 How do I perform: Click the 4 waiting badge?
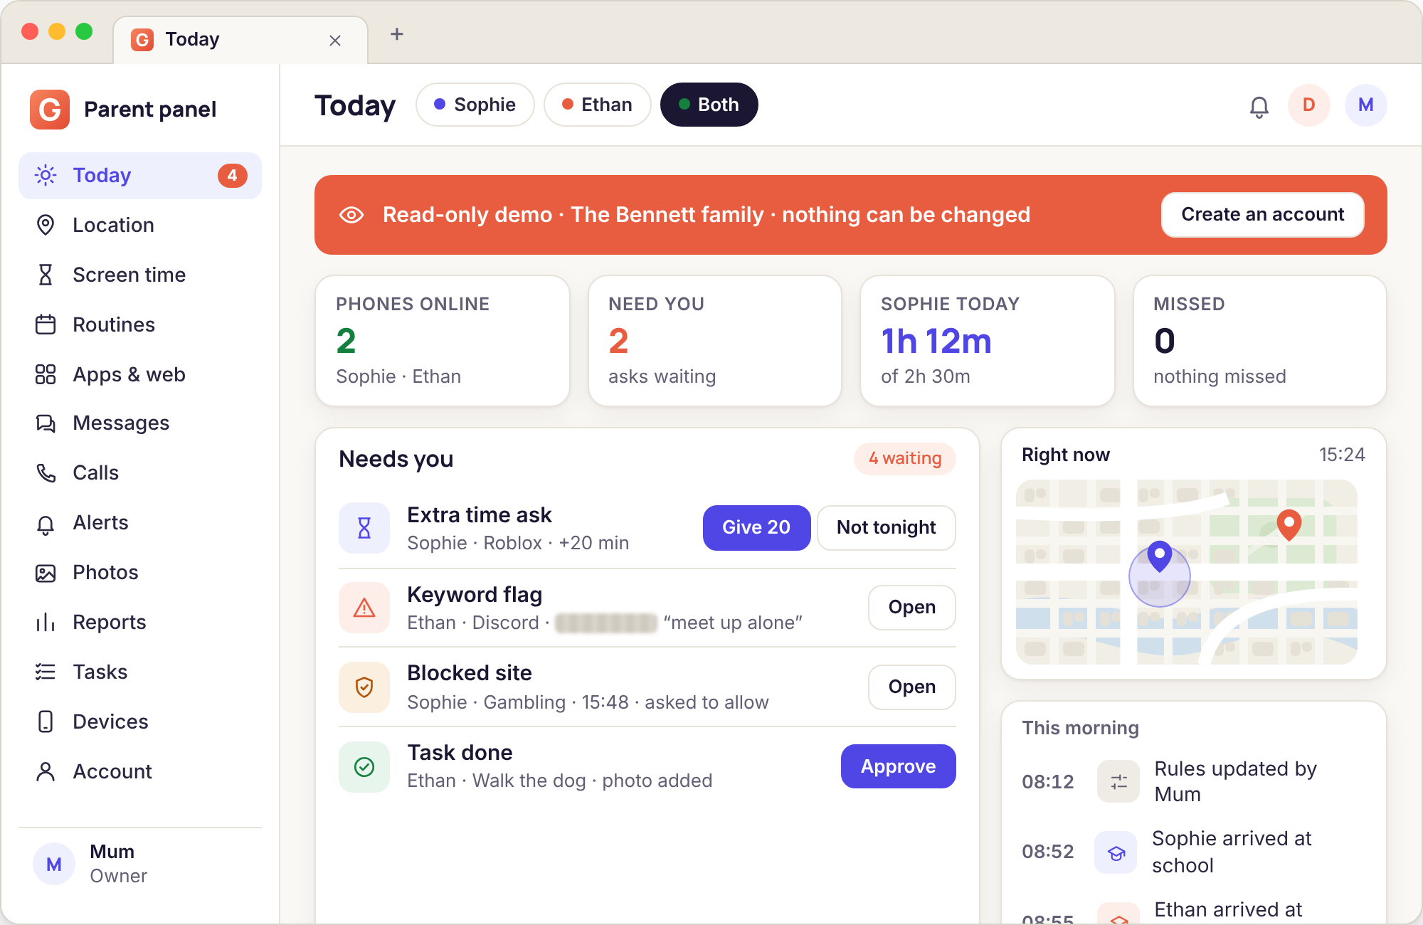(x=904, y=458)
